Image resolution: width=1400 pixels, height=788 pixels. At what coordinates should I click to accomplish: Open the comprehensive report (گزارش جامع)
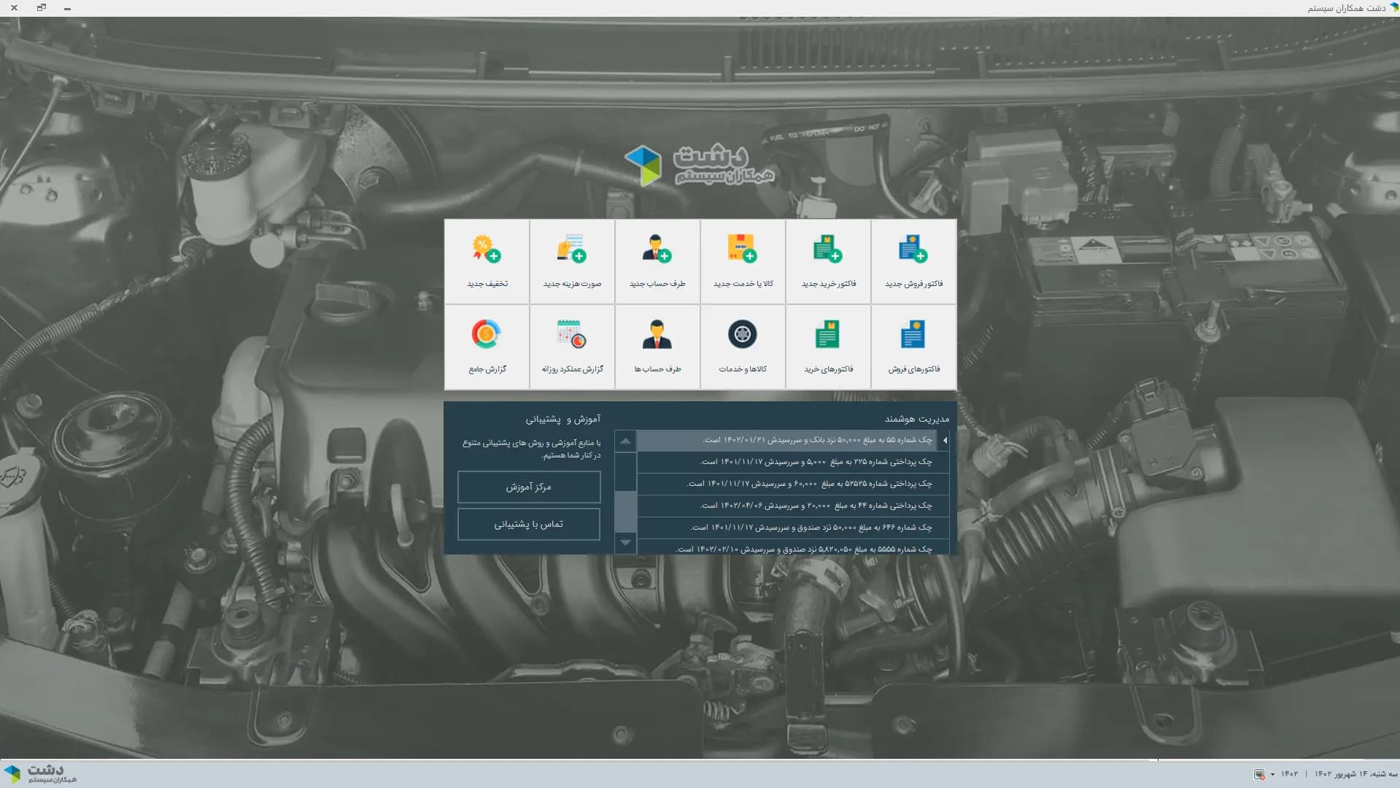pyautogui.click(x=487, y=347)
